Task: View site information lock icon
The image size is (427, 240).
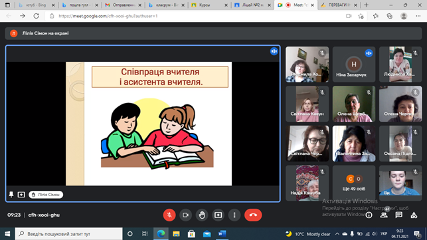Action: [52, 16]
